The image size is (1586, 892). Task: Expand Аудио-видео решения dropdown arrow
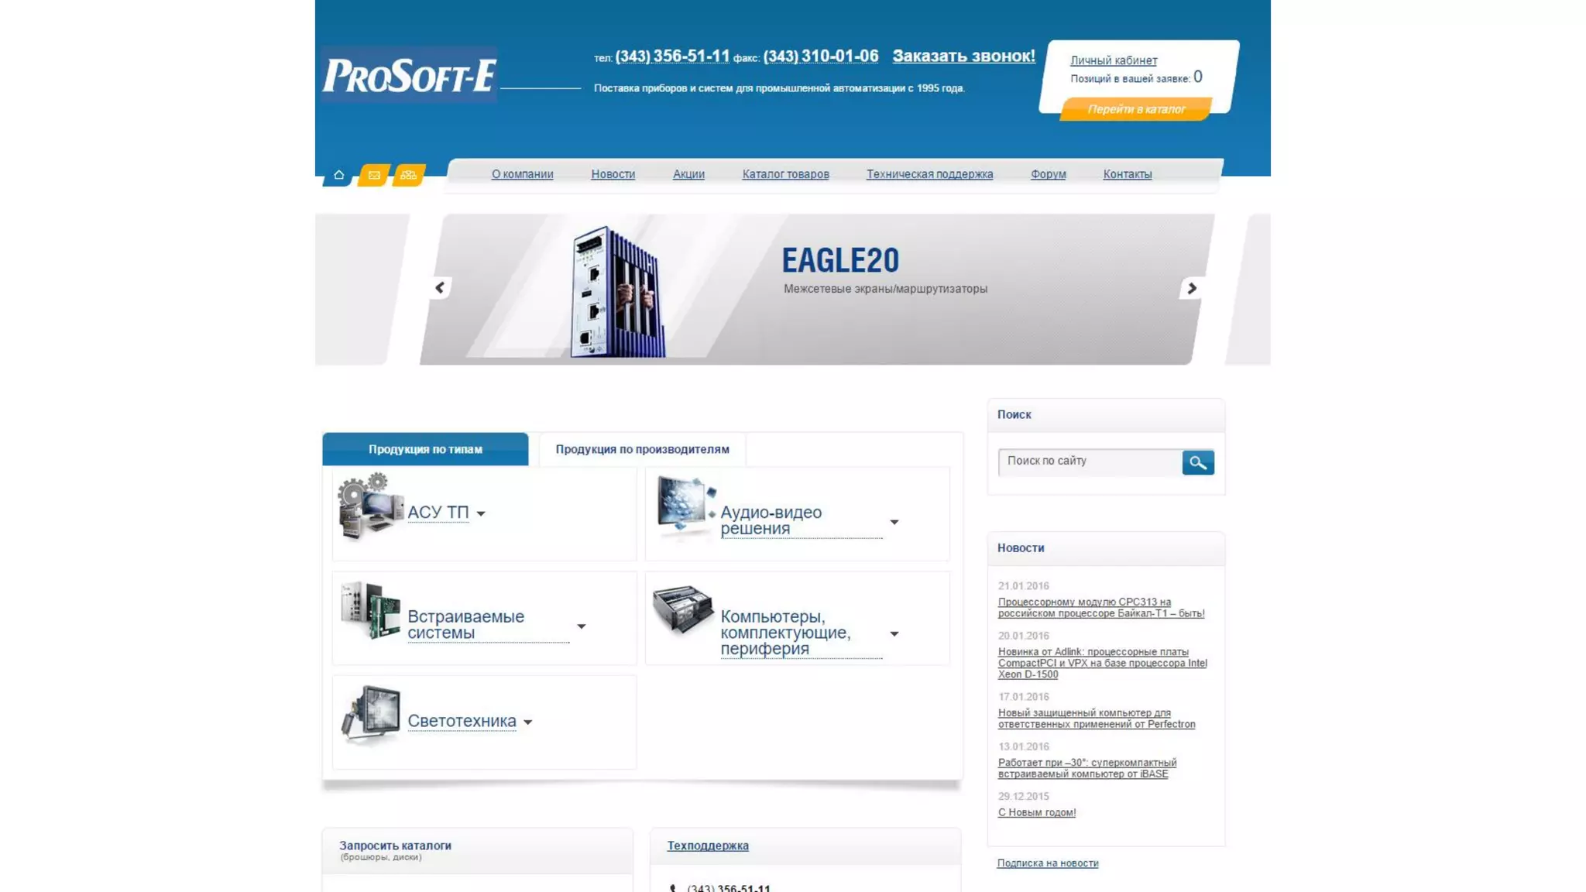[x=894, y=522]
